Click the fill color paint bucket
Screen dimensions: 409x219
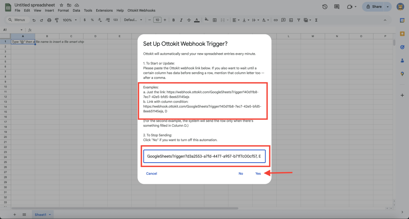point(206,20)
